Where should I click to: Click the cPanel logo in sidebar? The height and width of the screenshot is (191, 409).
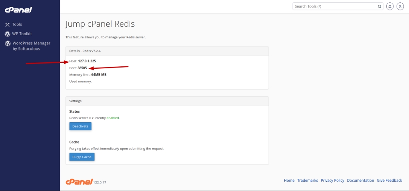click(x=18, y=10)
